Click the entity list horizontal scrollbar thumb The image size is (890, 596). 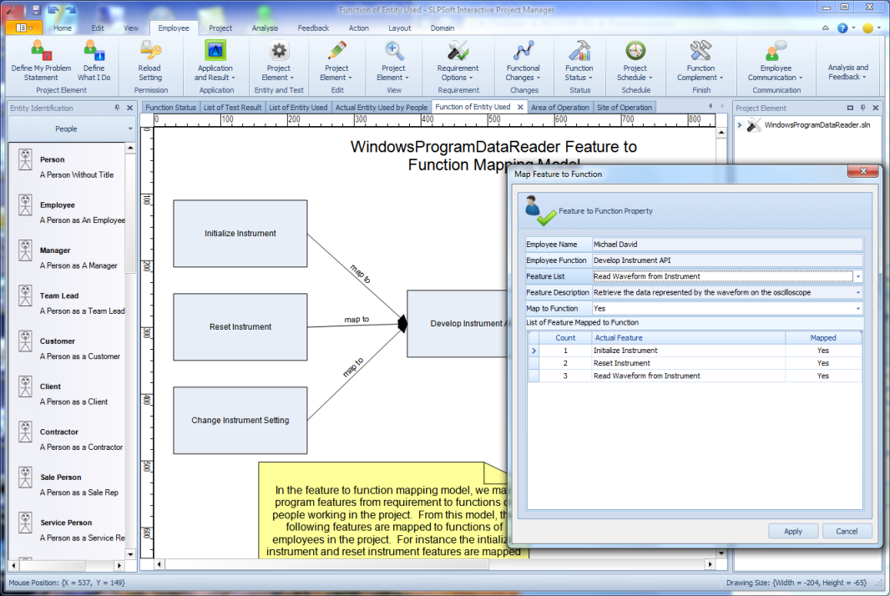pos(53,565)
